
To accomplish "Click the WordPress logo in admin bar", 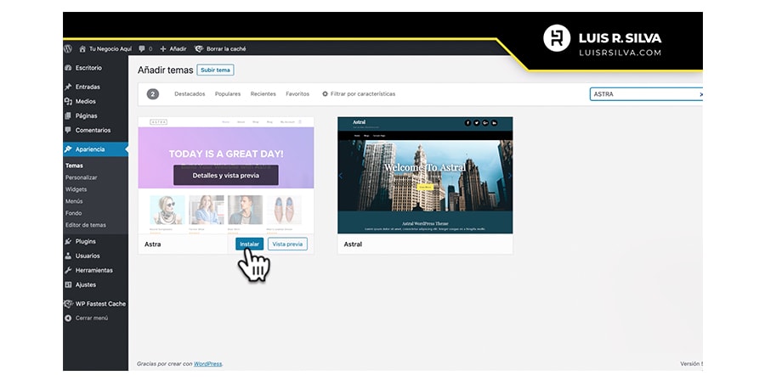I will click(x=68, y=48).
